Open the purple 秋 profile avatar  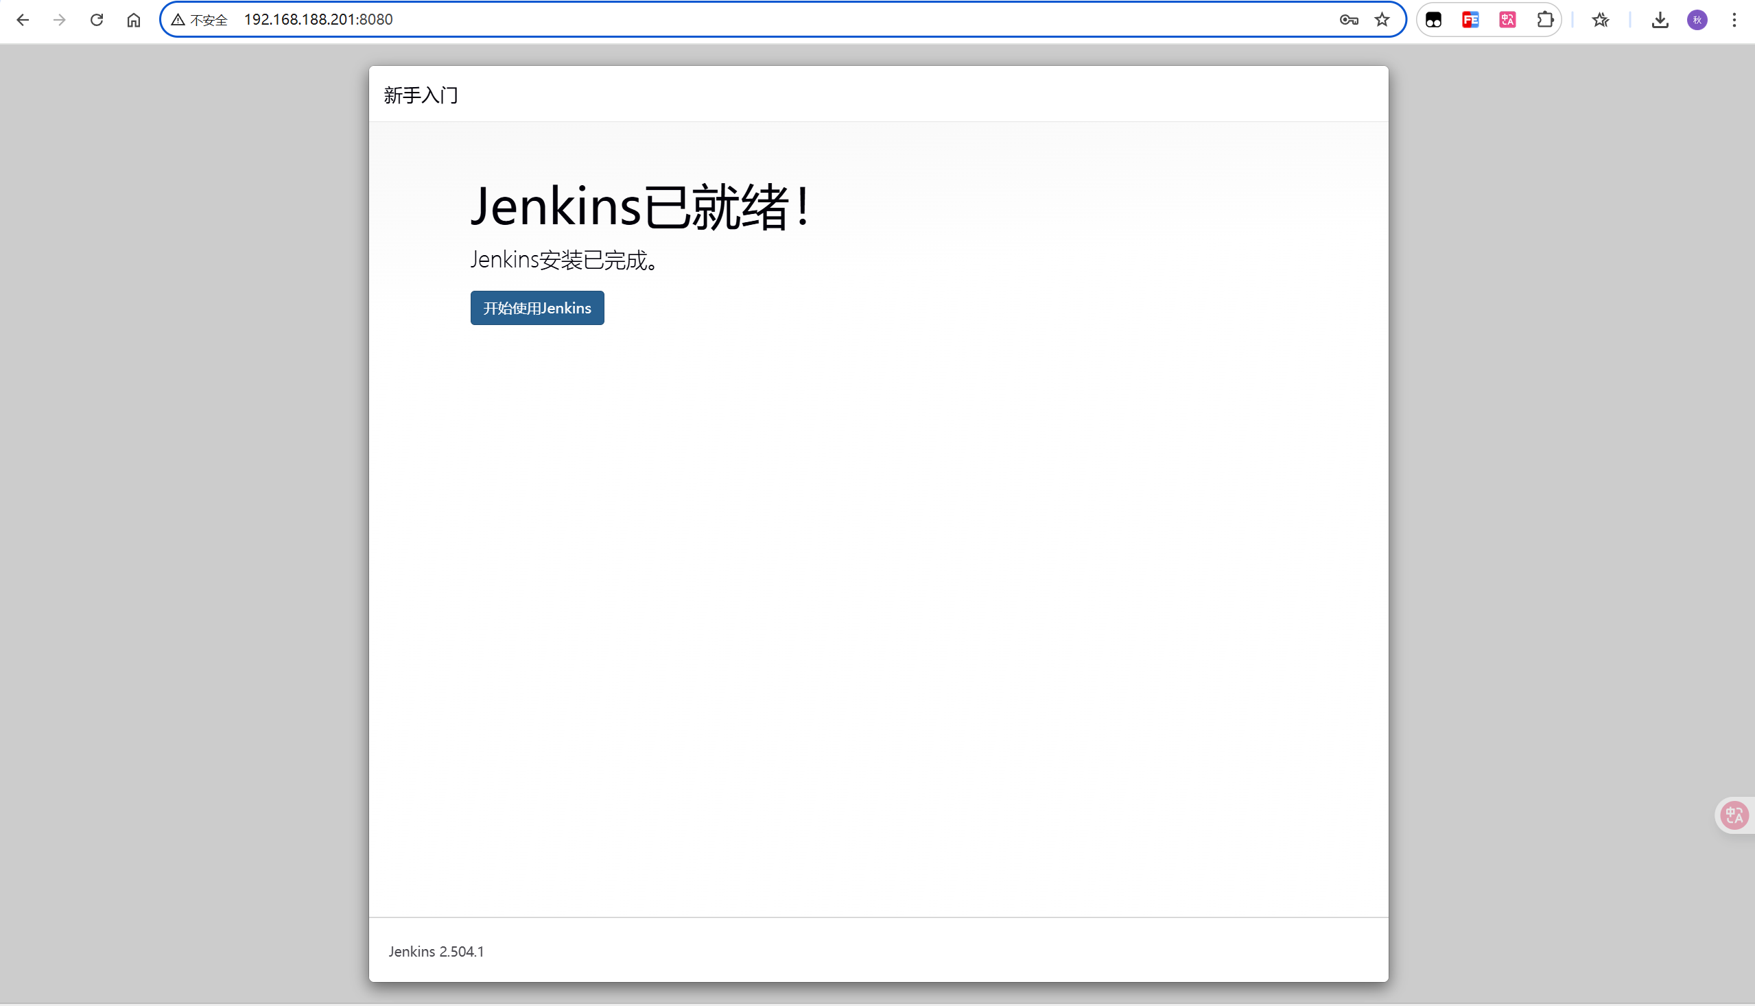tap(1697, 20)
